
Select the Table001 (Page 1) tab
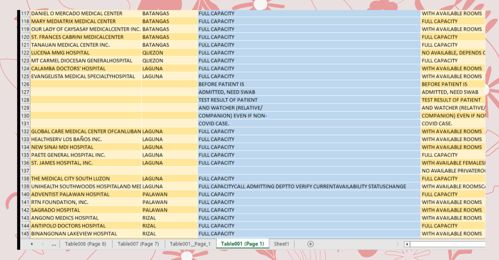(x=242, y=244)
